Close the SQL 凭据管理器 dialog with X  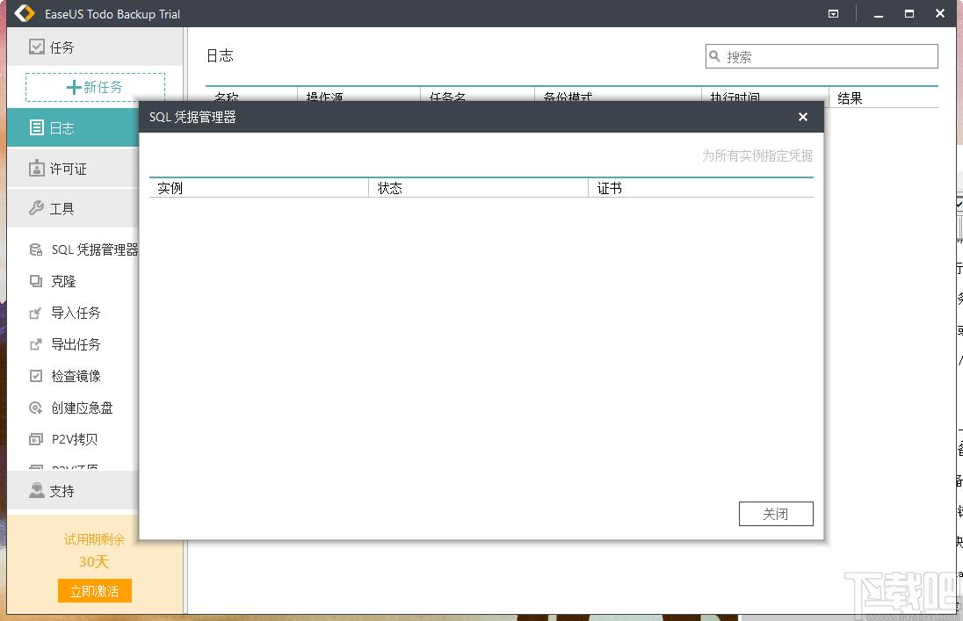pos(803,117)
